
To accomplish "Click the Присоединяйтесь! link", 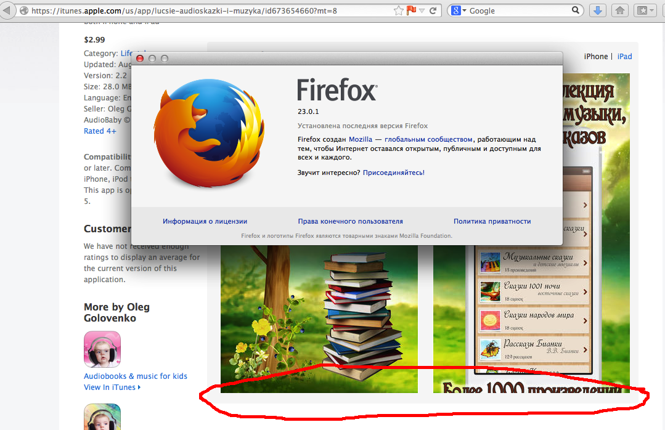I will (394, 172).
